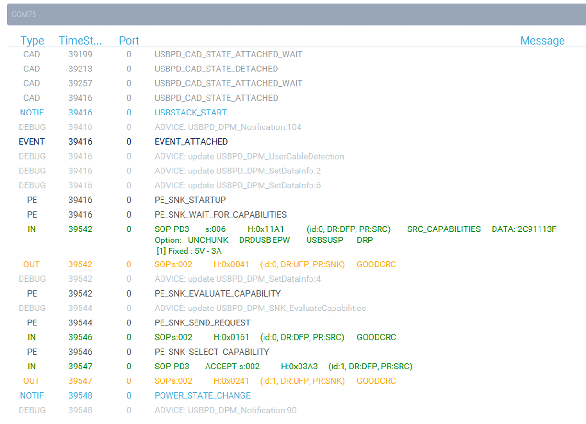Select the EVENT_ATTACHED message

[x=191, y=142]
